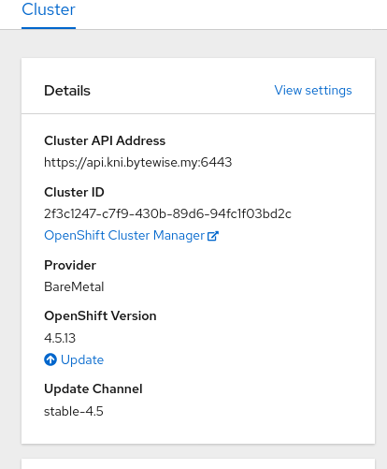
Task: Click the version number 4.5.13
Action: pyautogui.click(x=60, y=338)
